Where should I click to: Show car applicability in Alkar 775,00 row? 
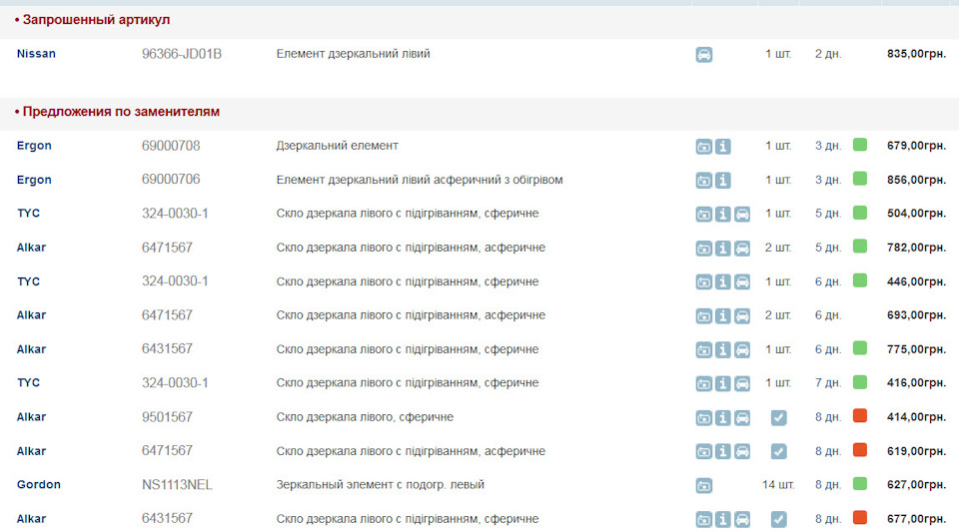point(742,350)
